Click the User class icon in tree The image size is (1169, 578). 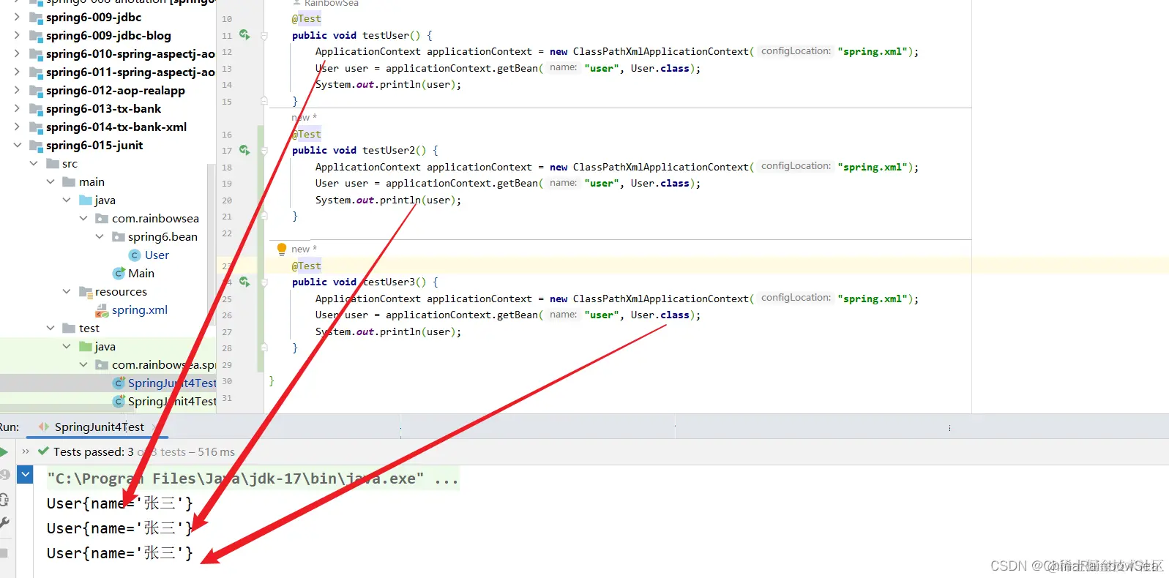coord(135,255)
